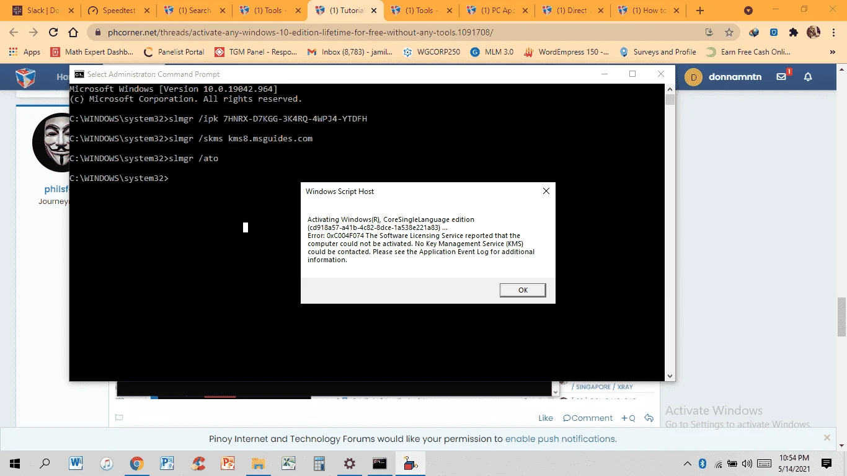Open the Math Expert Dashboard bookmark
The height and width of the screenshot is (476, 847).
pos(91,52)
